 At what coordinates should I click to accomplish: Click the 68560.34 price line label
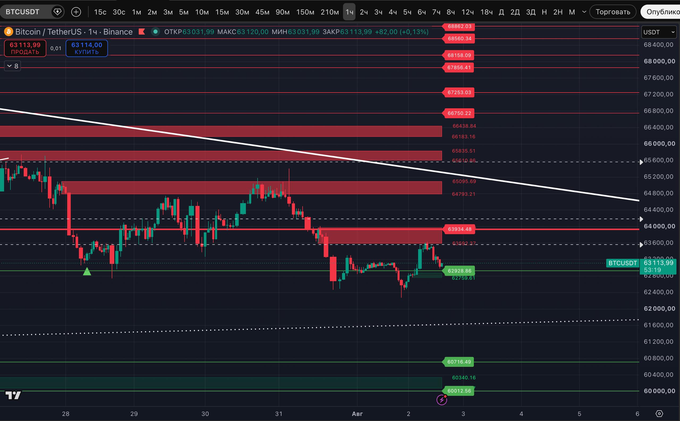pyautogui.click(x=459, y=38)
